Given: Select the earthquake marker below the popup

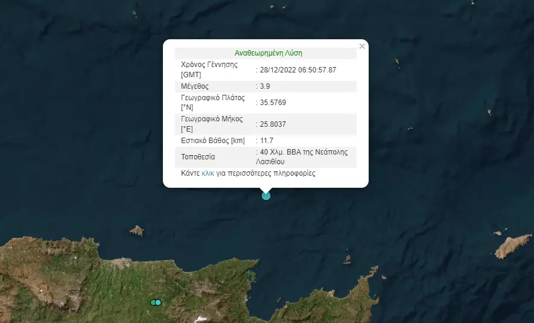Looking at the screenshot, I should [266, 196].
